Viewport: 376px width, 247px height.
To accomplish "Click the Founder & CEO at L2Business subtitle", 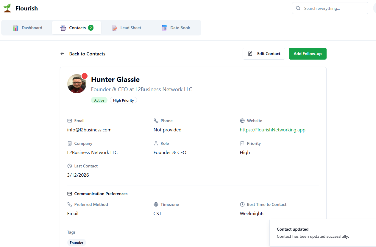I will coord(142,89).
